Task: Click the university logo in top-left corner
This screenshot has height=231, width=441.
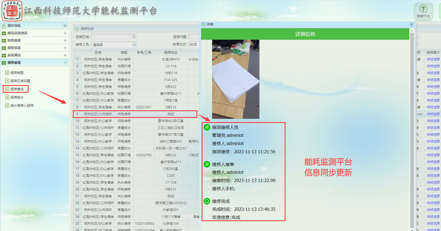Action: point(11,10)
